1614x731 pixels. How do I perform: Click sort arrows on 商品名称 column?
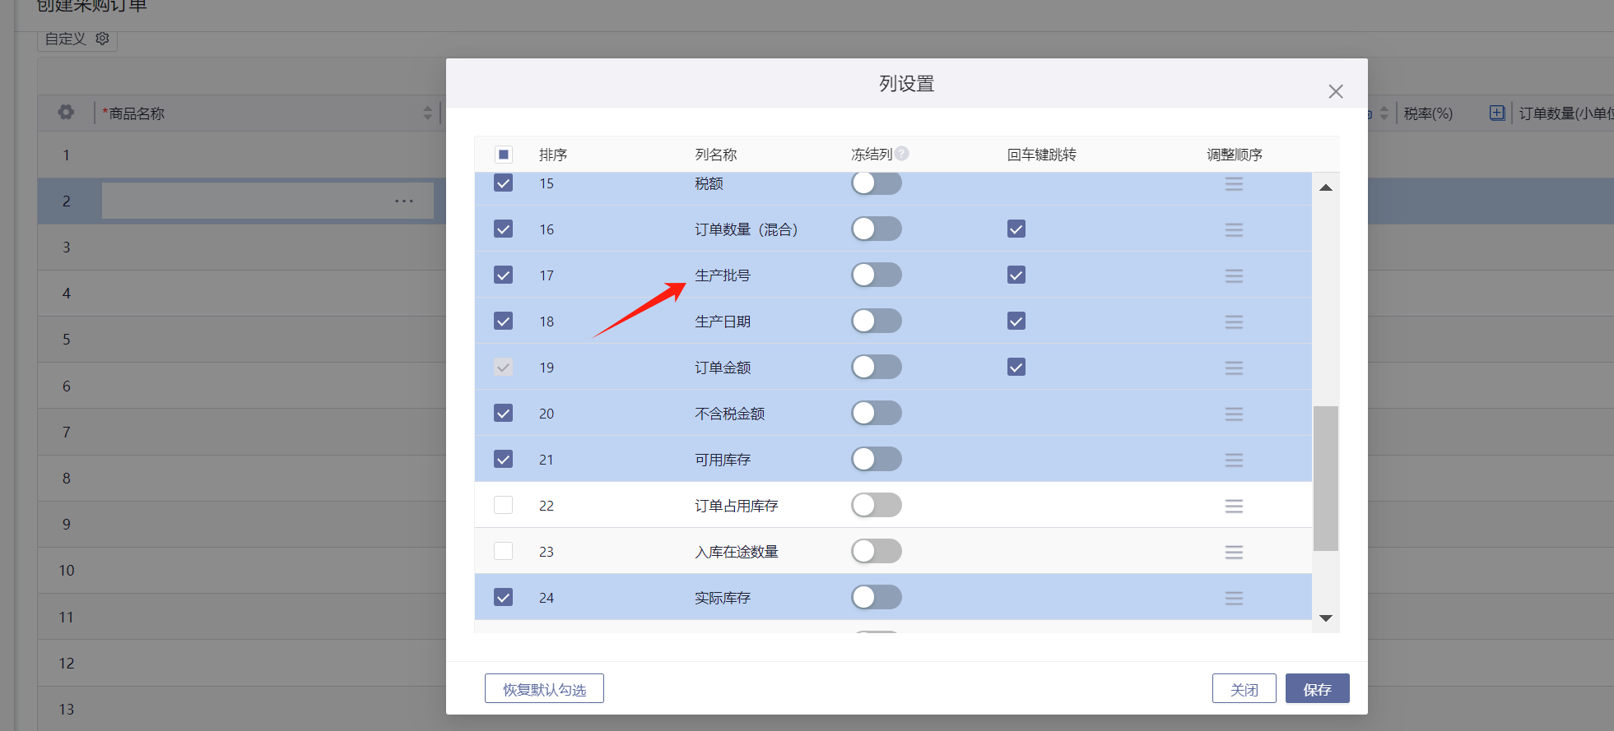(427, 113)
